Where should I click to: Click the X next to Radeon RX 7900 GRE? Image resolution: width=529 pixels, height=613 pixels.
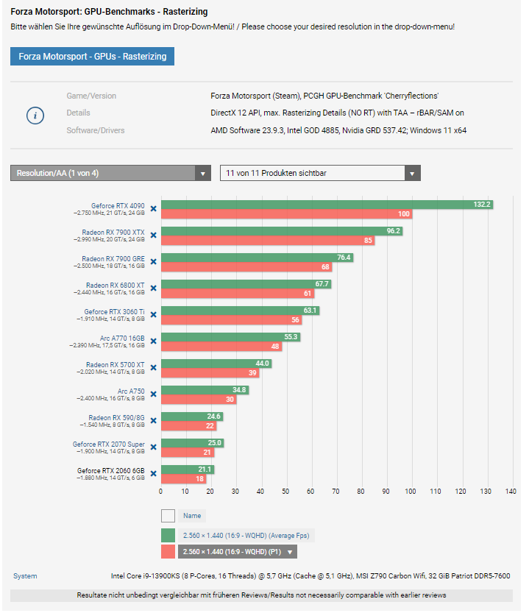click(154, 261)
